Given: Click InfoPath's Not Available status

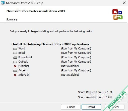Looking at the screenshot, I should click(x=70, y=75).
